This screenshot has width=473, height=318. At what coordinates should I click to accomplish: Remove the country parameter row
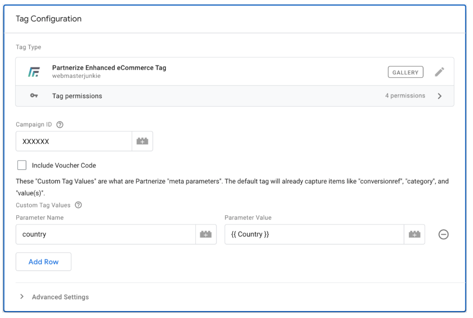tap(444, 234)
